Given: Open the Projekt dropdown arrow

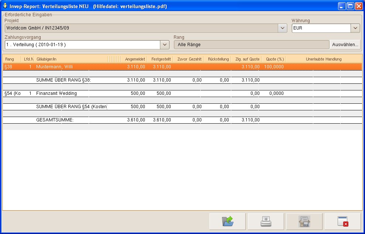Looking at the screenshot, I should click(282, 28).
